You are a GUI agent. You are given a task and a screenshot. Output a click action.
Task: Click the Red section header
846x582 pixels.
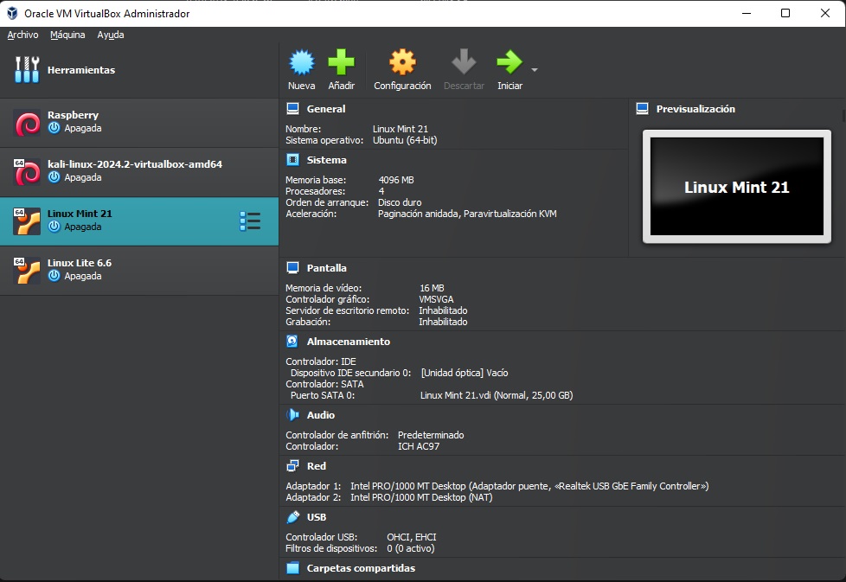pos(316,466)
